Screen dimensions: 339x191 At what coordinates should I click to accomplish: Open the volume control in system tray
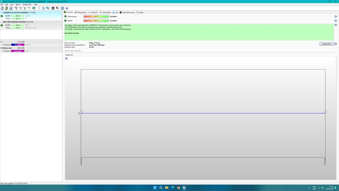tap(322, 188)
